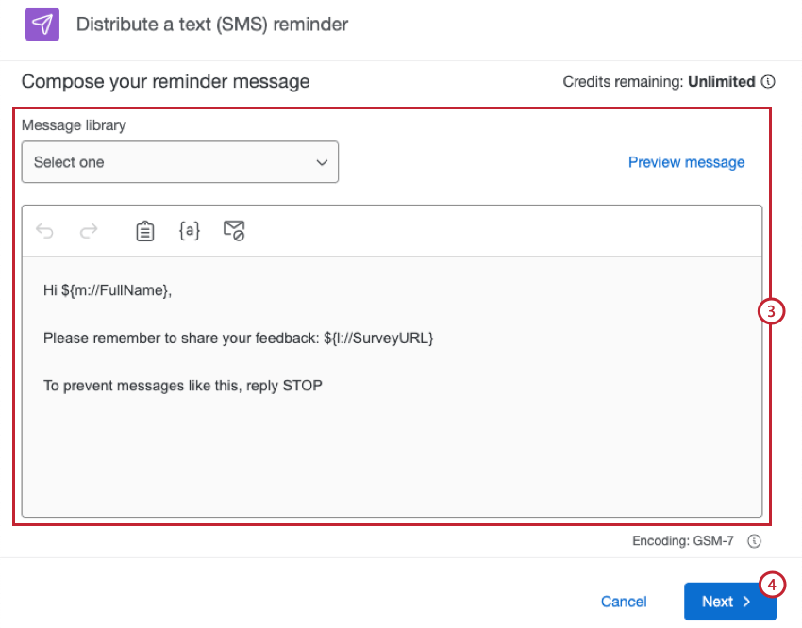Click the info icon next to Encoding: GSM-7
802x628 pixels.
click(754, 541)
